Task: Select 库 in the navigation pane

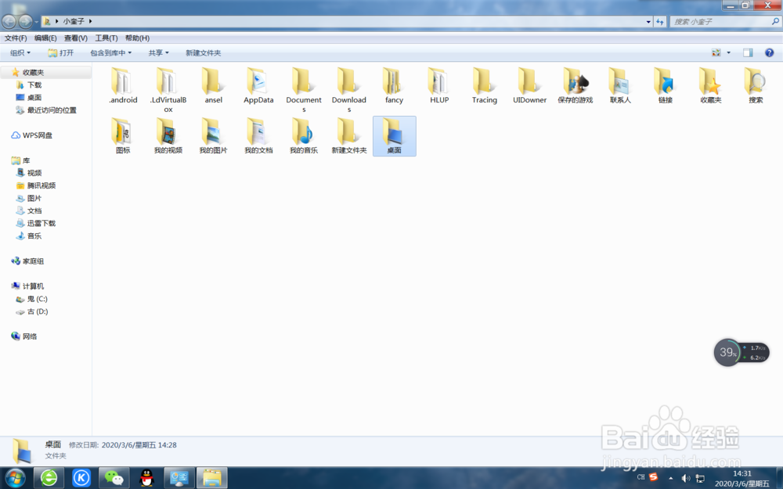Action: pyautogui.click(x=26, y=160)
